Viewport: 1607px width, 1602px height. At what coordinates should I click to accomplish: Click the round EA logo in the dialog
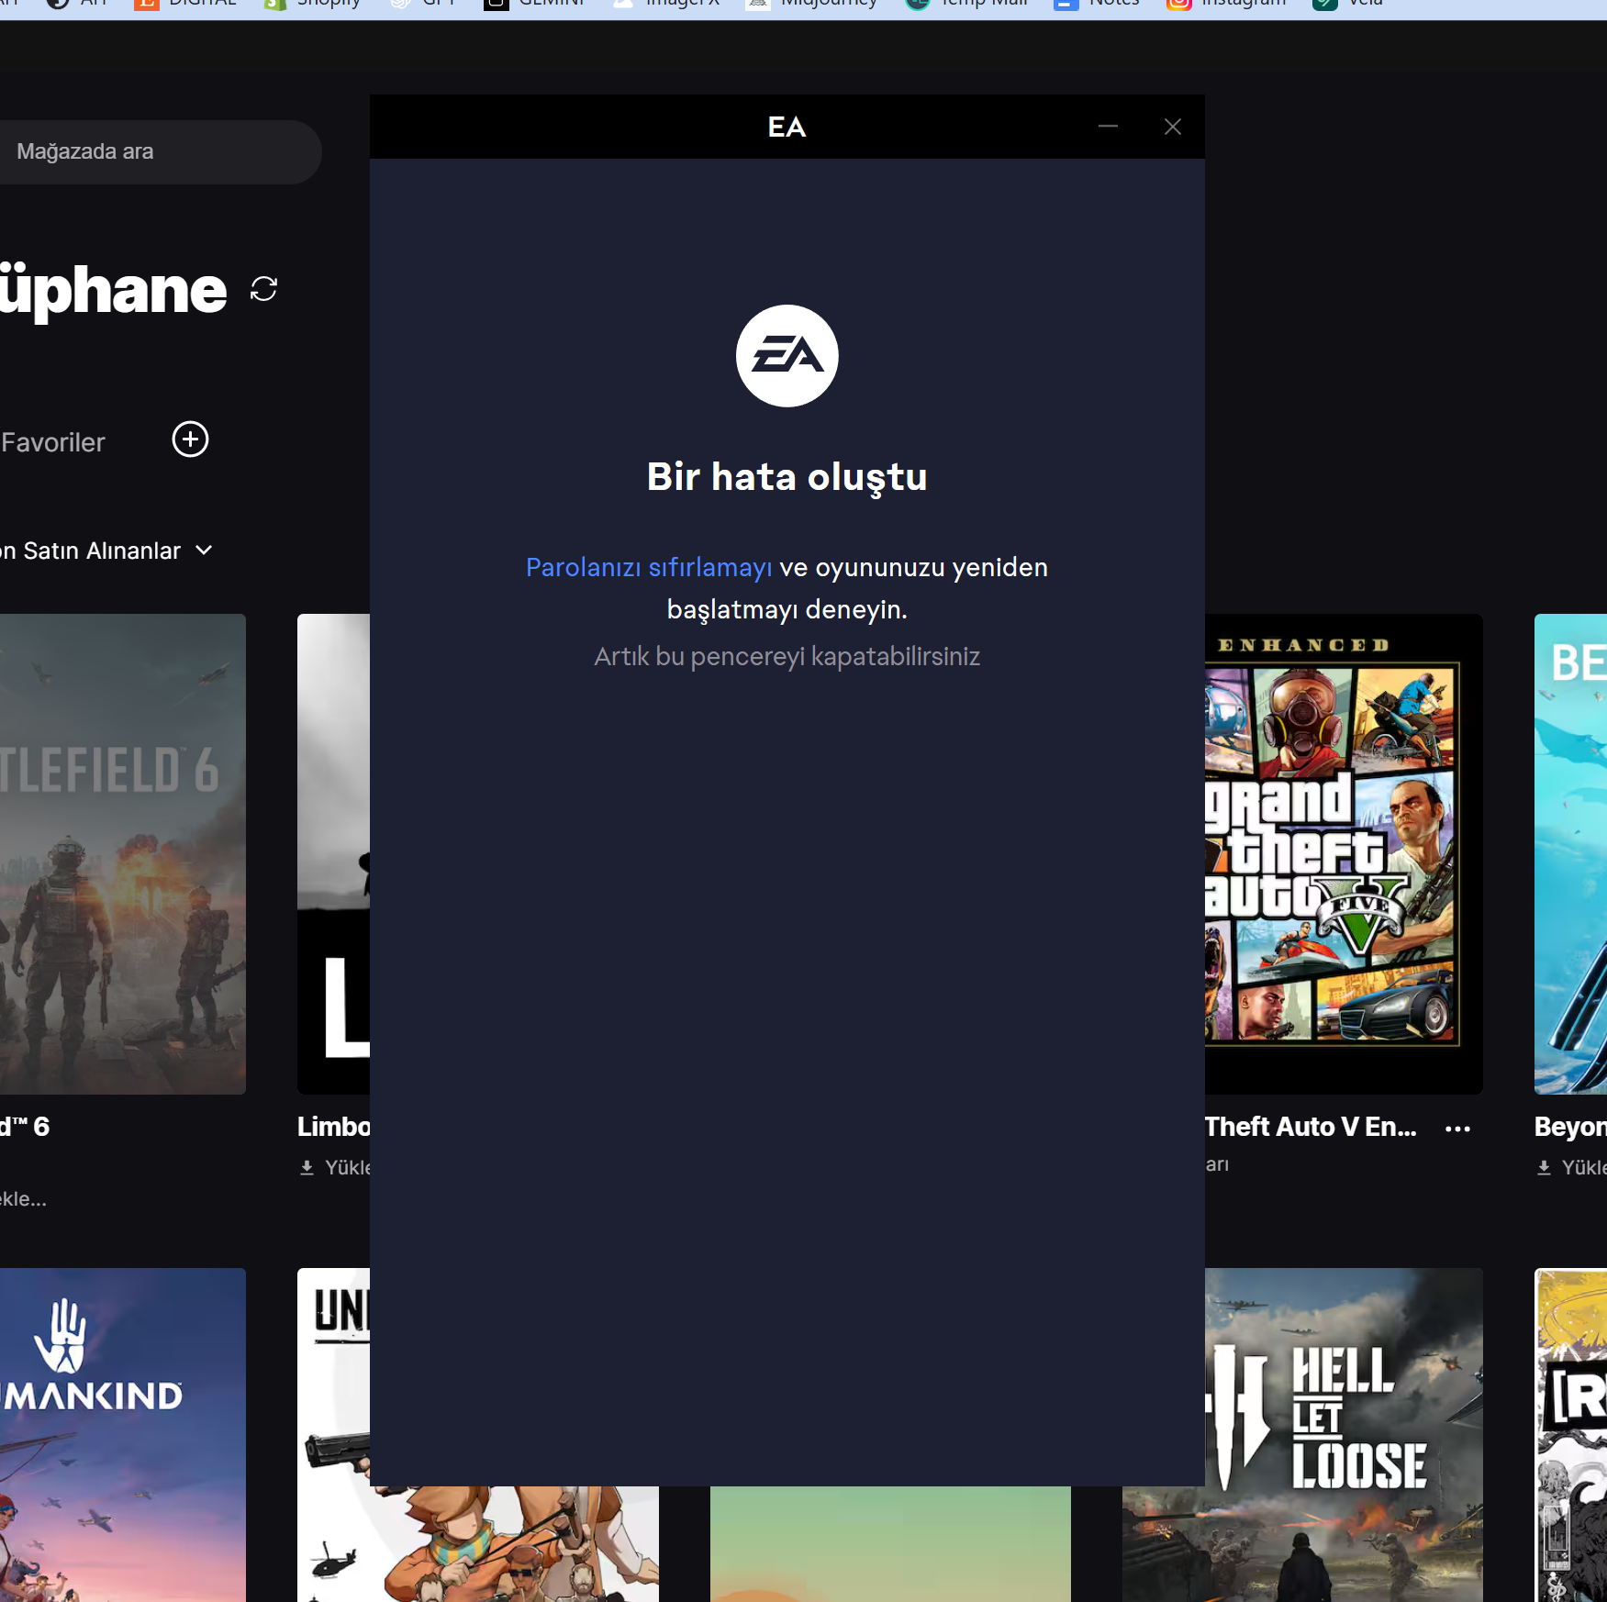coord(787,356)
